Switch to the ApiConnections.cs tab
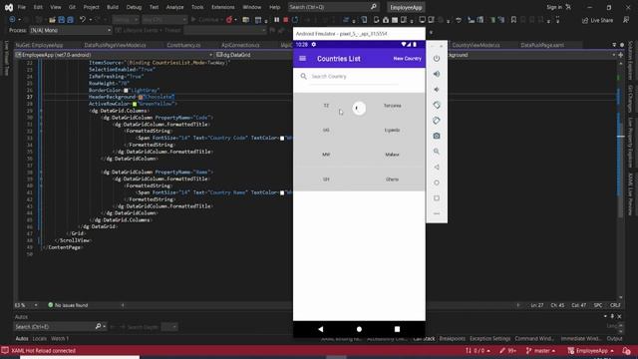This screenshot has height=359, width=638. click(240, 45)
